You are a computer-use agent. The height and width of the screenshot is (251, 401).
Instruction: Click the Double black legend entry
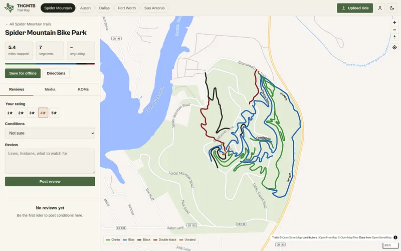pyautogui.click(x=165, y=240)
